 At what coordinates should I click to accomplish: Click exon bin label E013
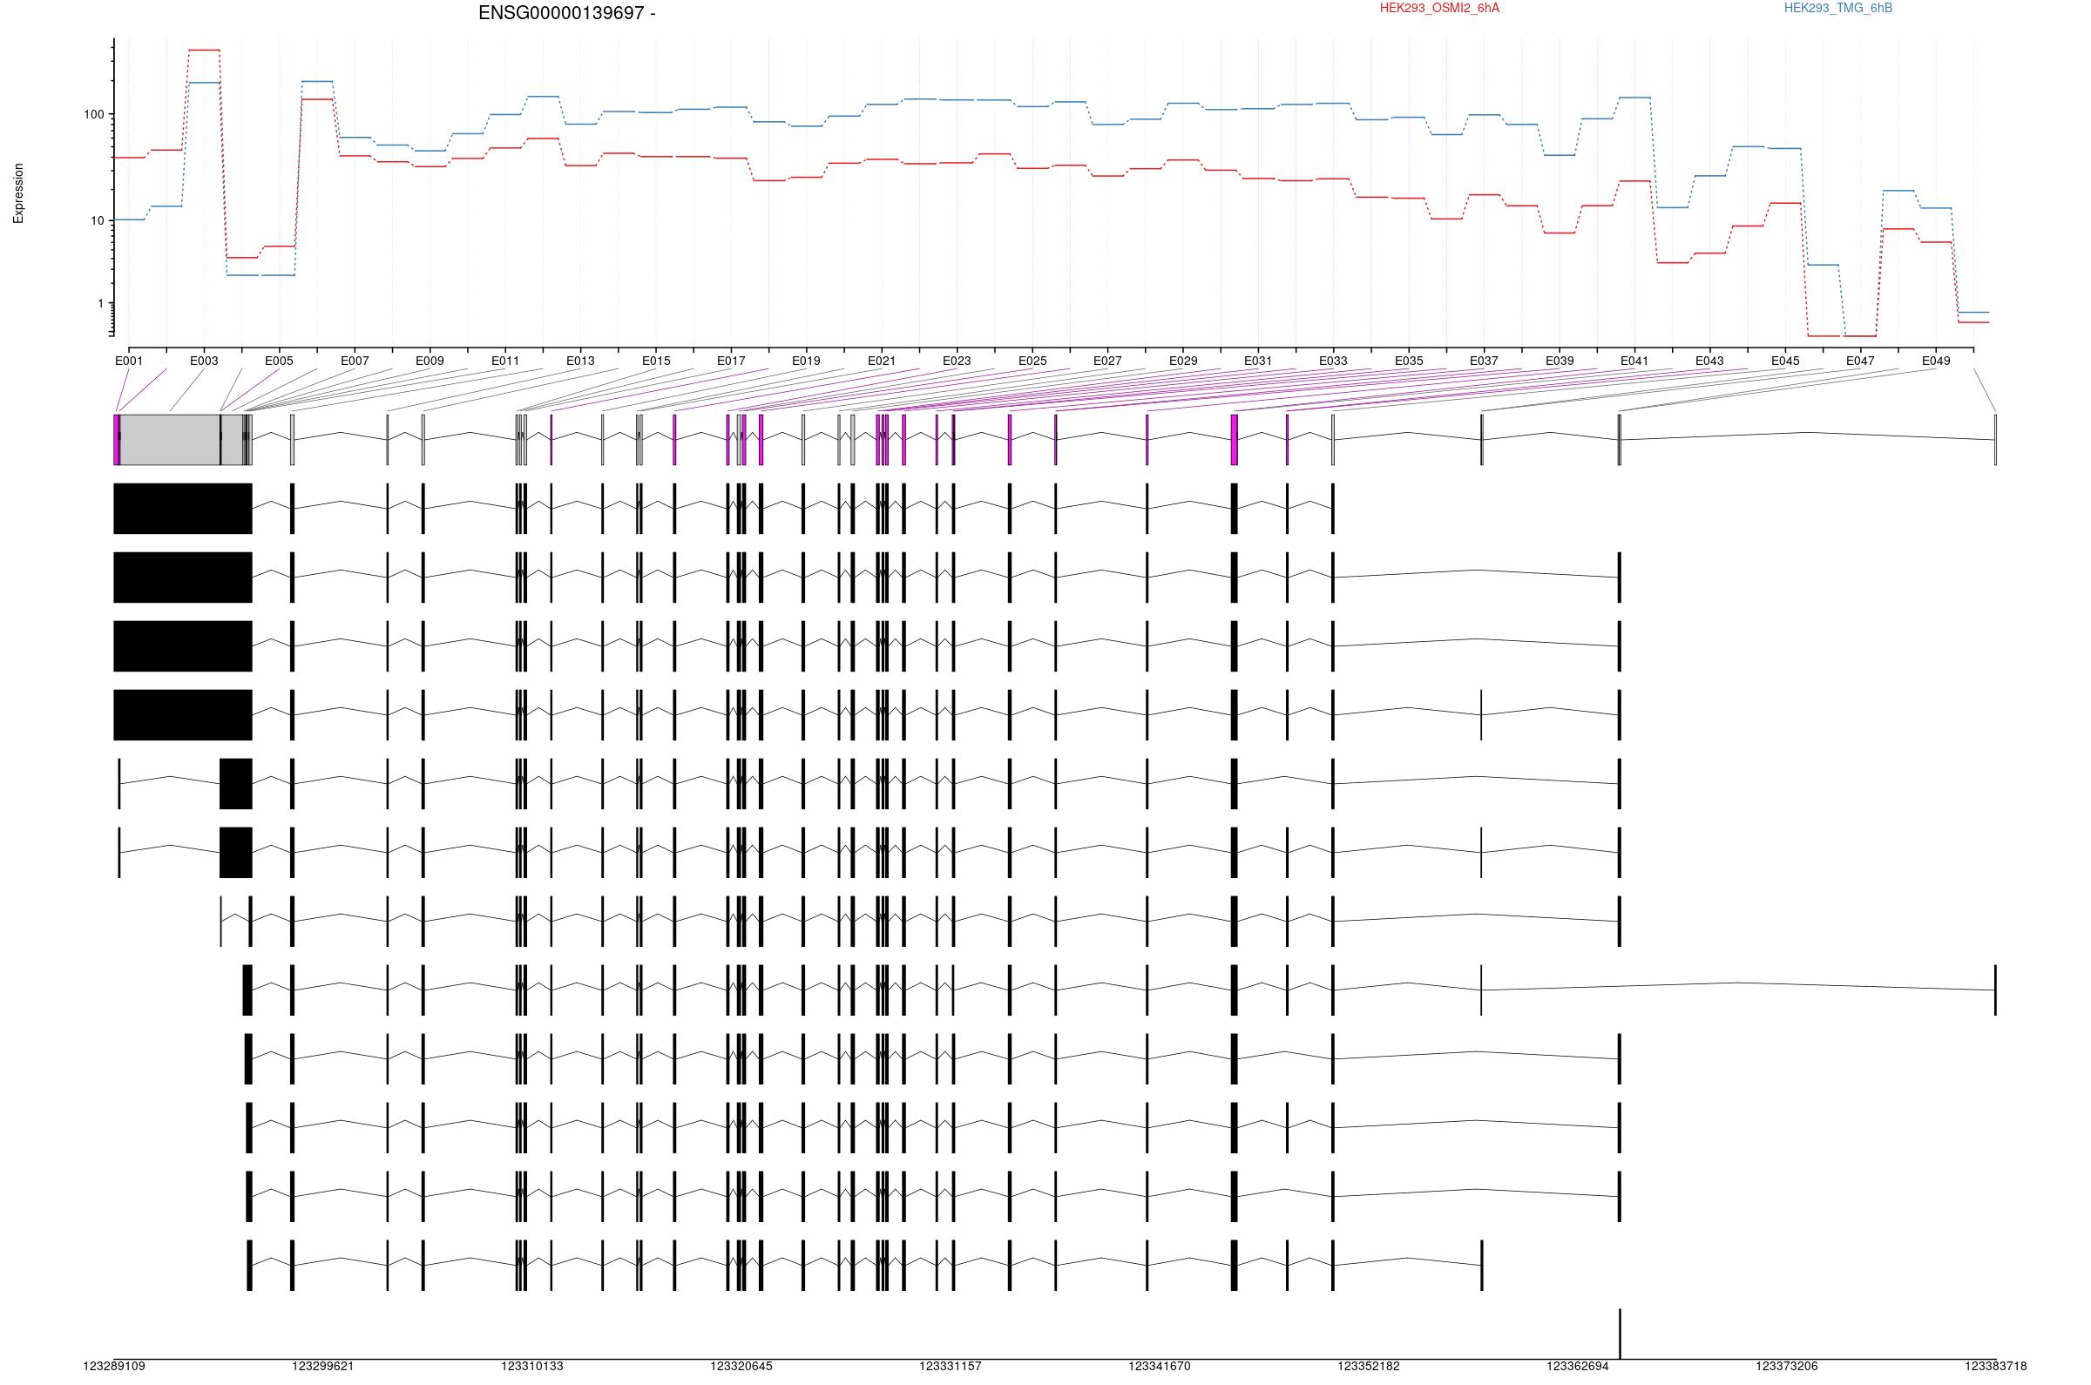579,361
